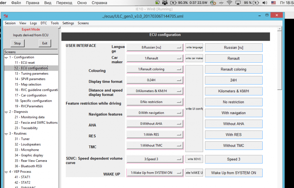Collapse the 1 - Configuration tree node

[x=6, y=57]
